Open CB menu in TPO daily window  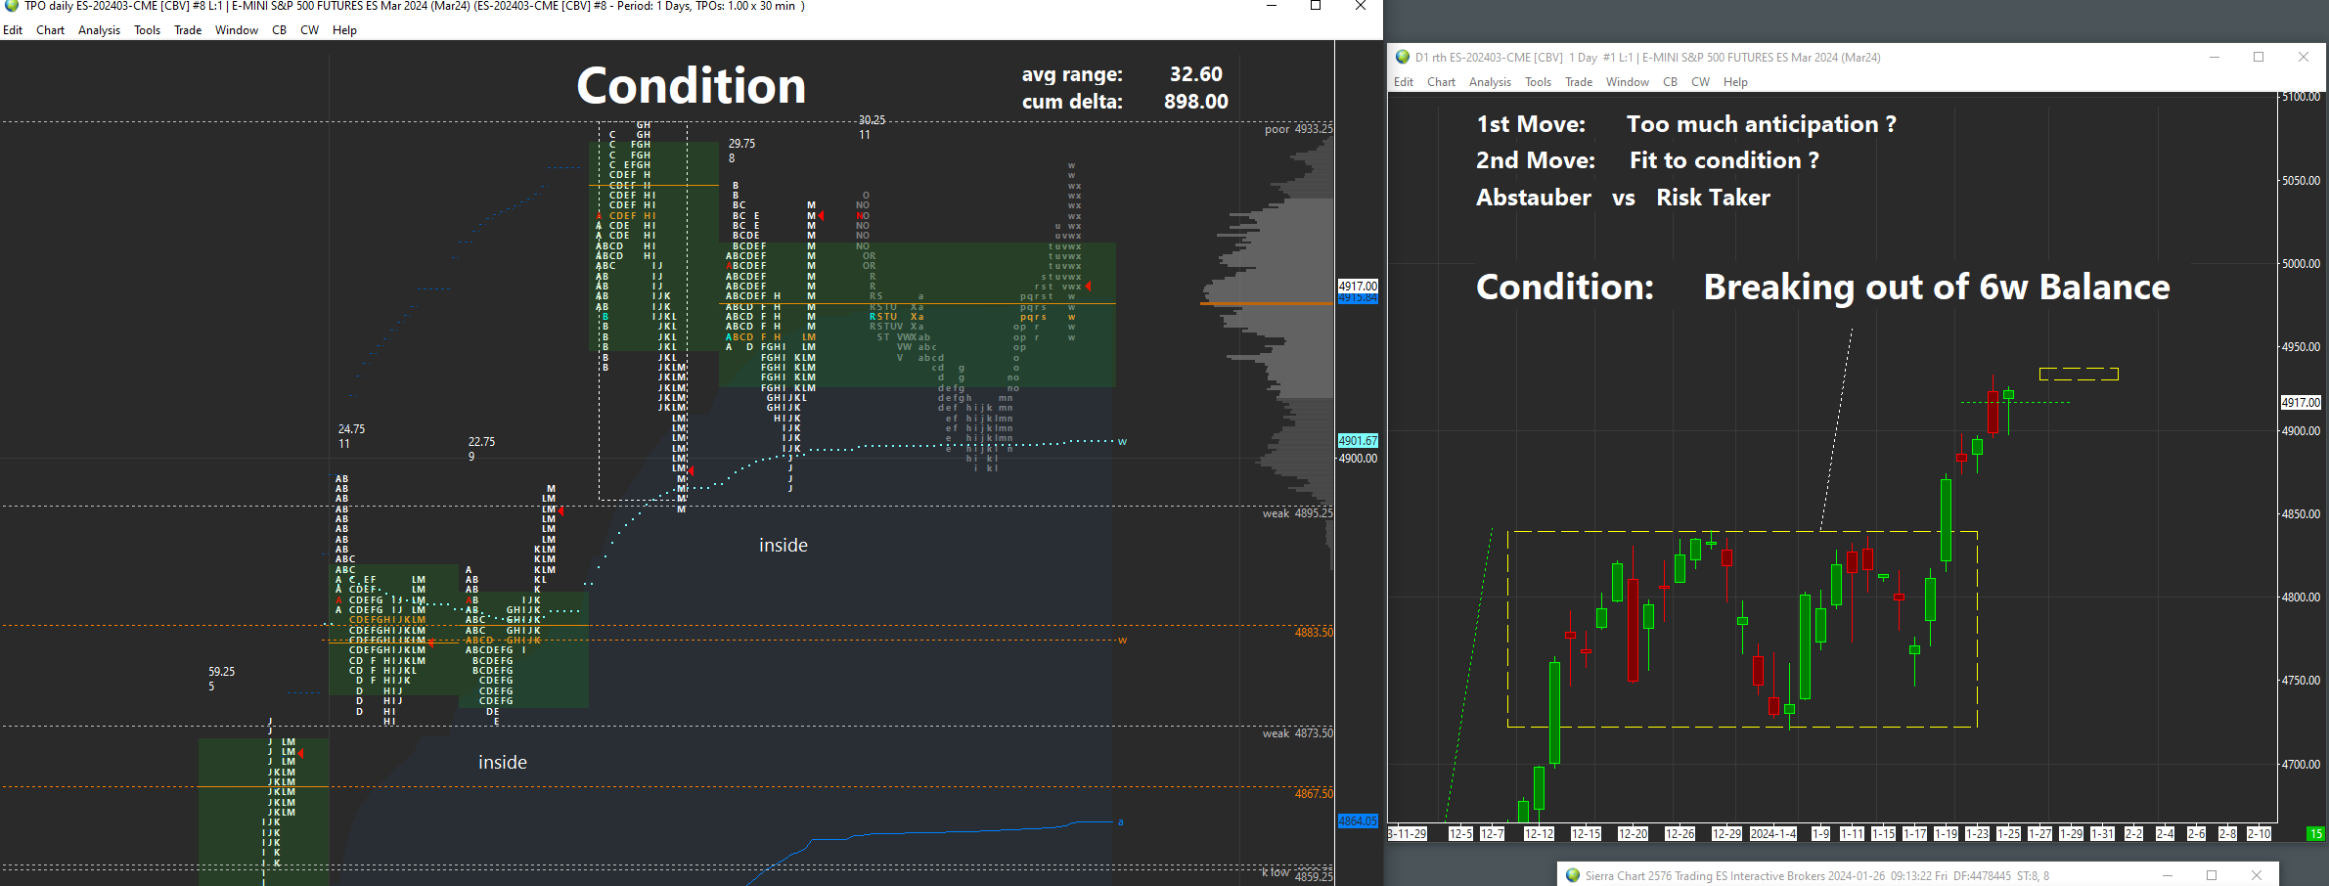pyautogui.click(x=279, y=30)
